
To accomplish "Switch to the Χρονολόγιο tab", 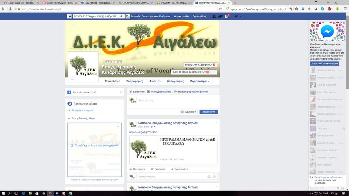I will (112, 81).
